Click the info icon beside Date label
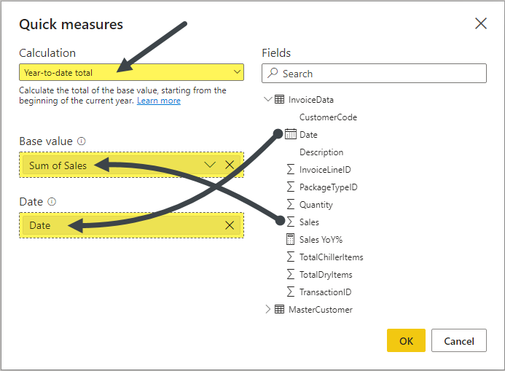Image resolution: width=505 pixels, height=371 pixels. (x=52, y=202)
